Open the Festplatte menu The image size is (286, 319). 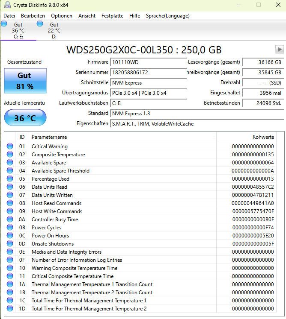coord(113,16)
